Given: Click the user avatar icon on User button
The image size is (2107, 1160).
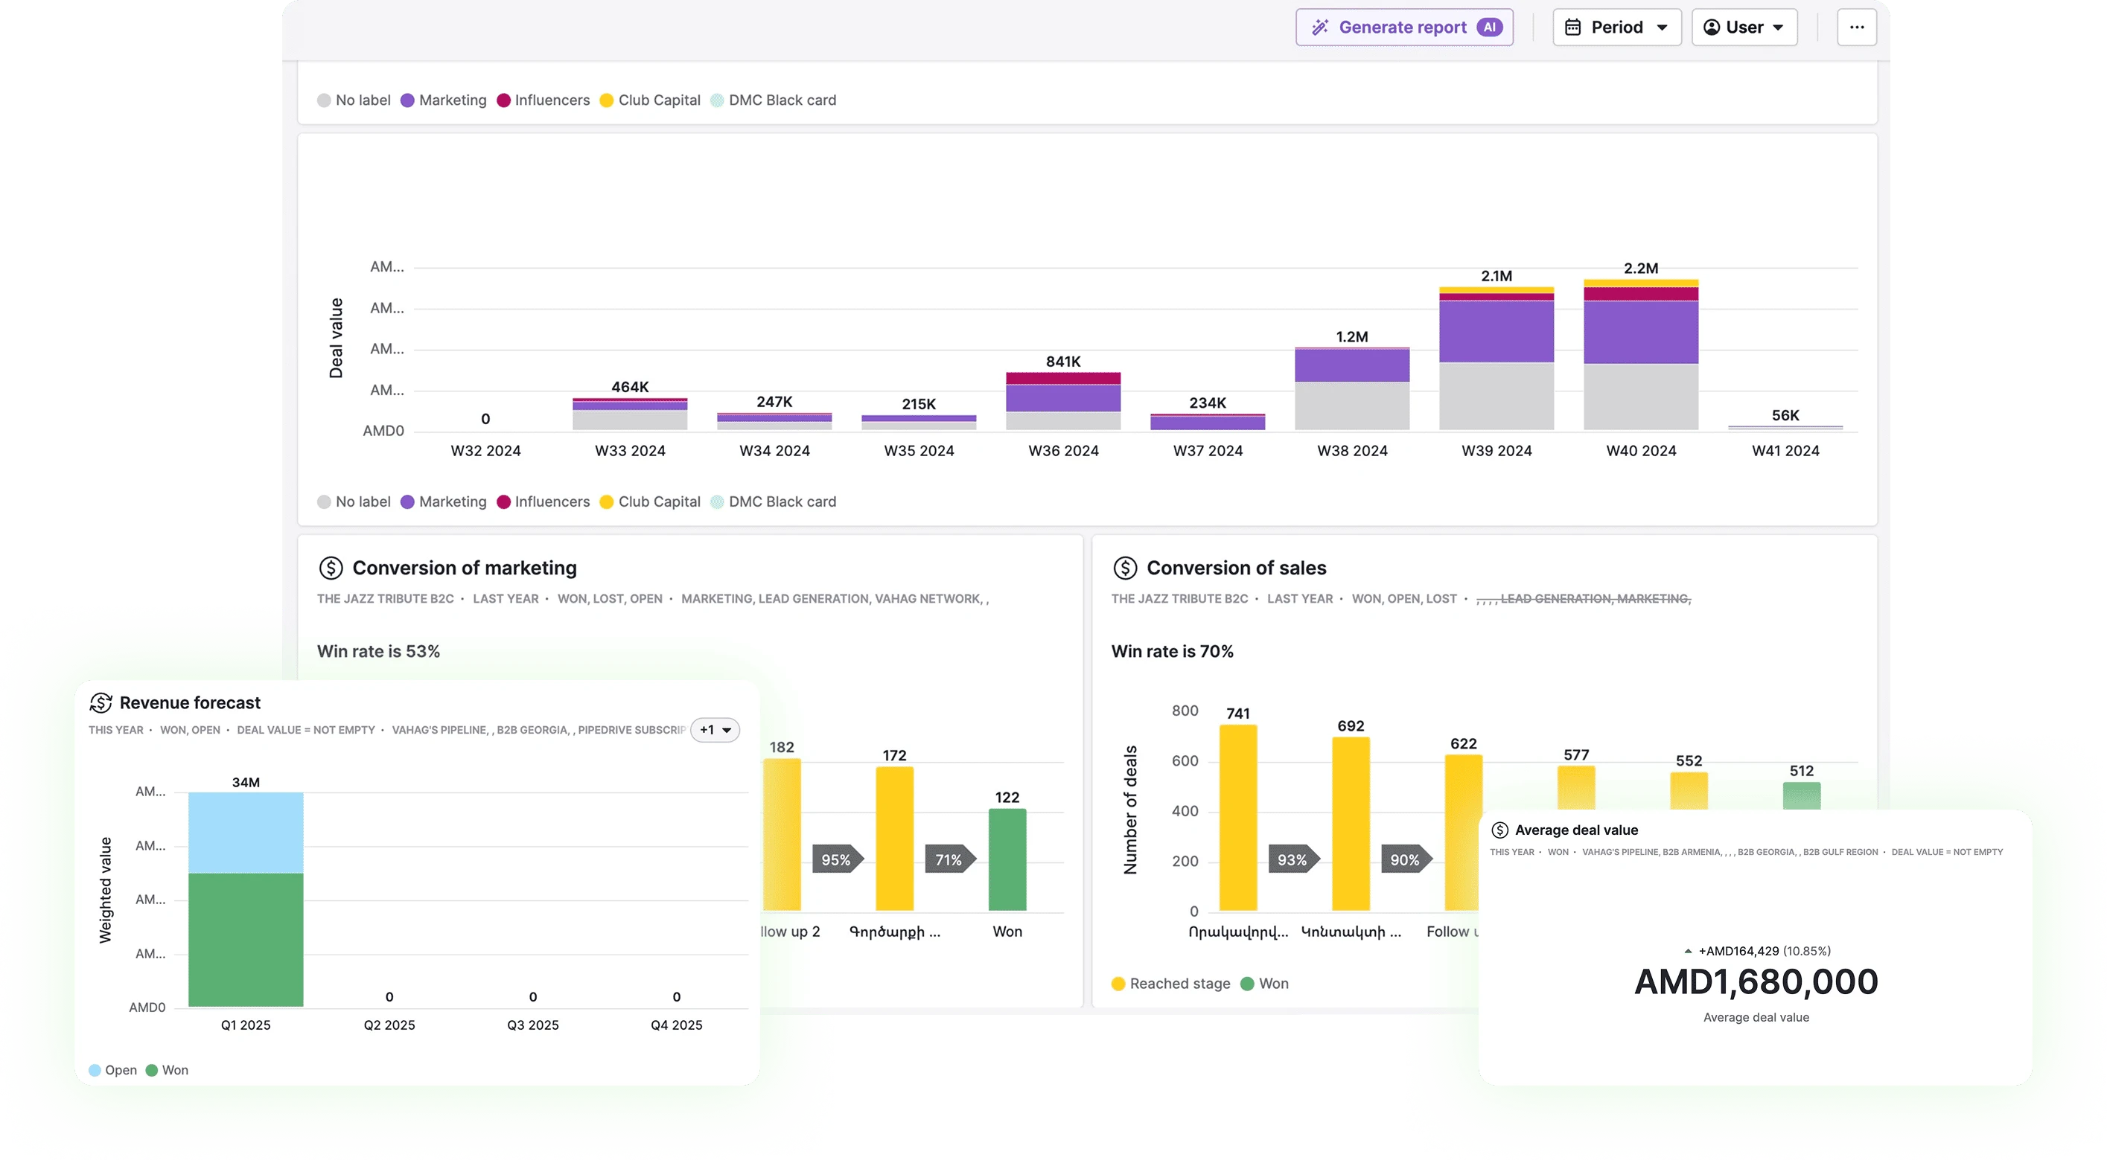Looking at the screenshot, I should 1711,28.
